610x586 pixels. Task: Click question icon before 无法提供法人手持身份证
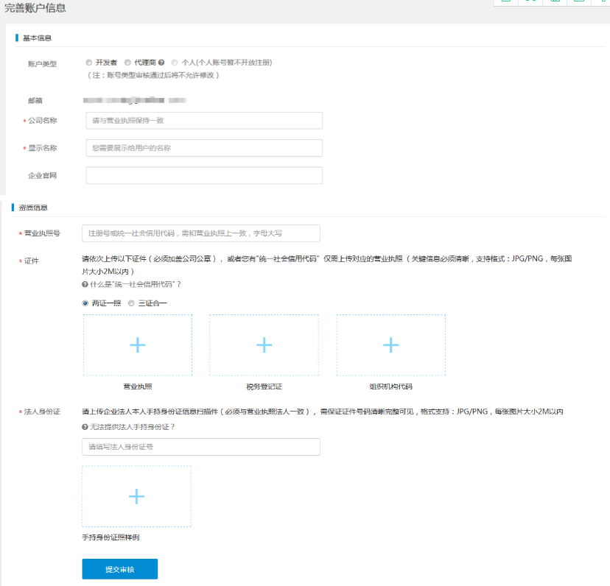pyautogui.click(x=85, y=427)
